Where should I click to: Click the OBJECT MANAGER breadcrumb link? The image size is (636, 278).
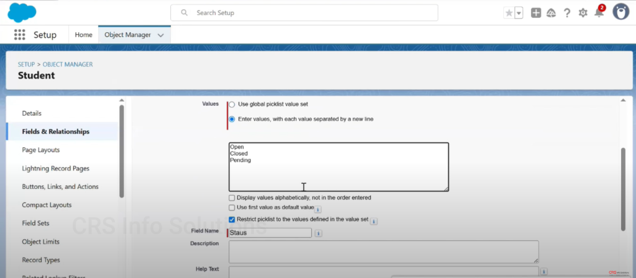point(68,64)
